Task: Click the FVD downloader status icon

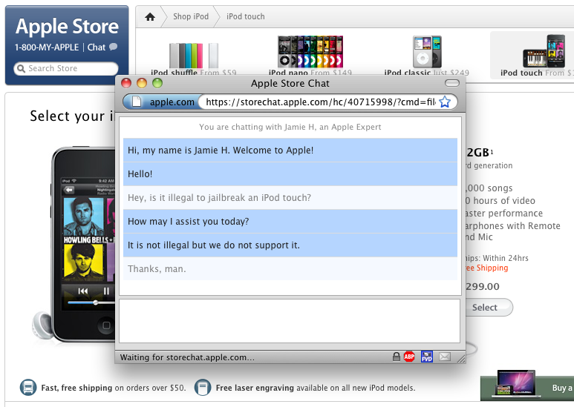Action: coord(427,357)
